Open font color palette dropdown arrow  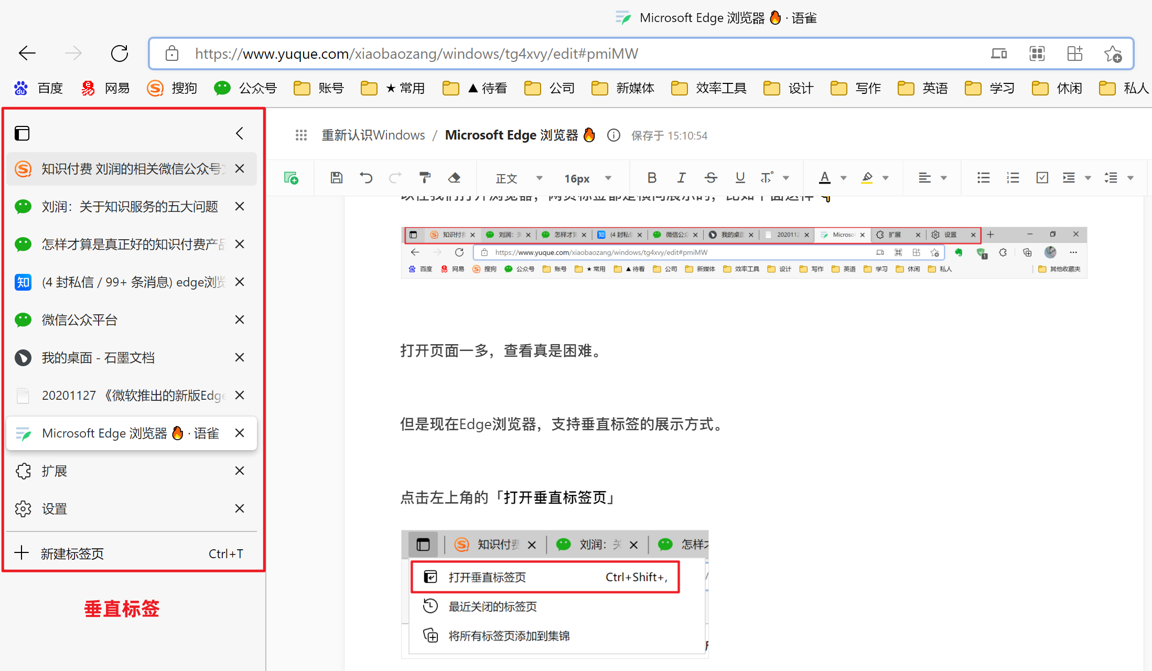[x=844, y=178]
